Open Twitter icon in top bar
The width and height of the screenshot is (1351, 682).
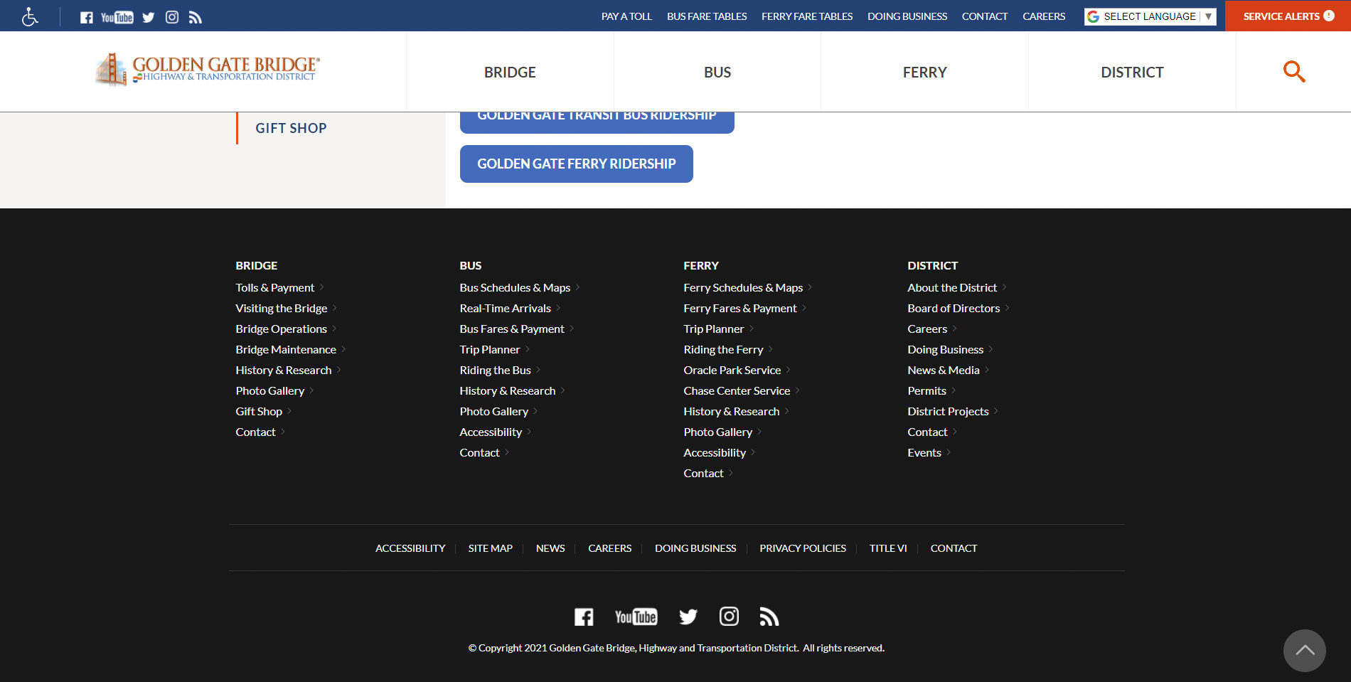(x=148, y=17)
